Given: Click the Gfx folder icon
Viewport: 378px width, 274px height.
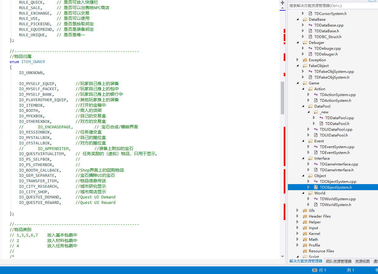Looking at the screenshot, I should point(305,211).
